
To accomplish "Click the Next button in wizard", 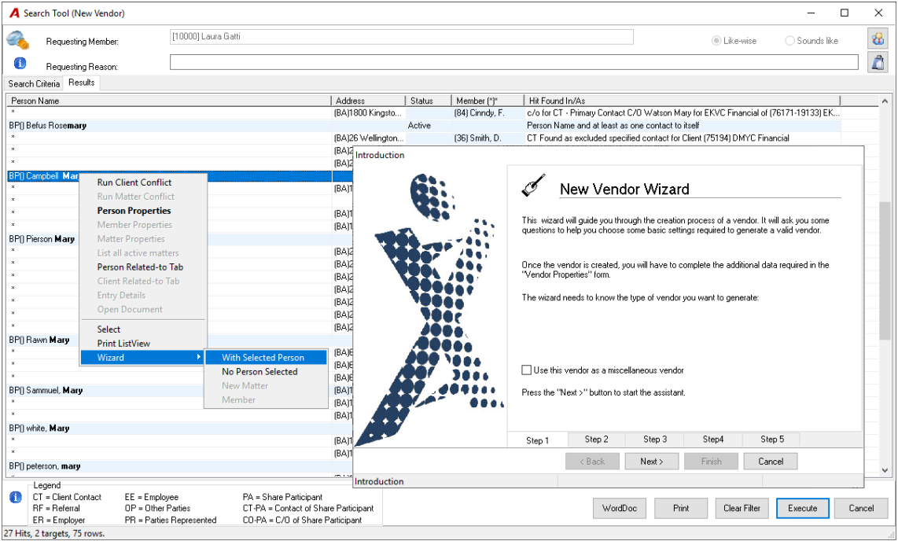I will (652, 462).
